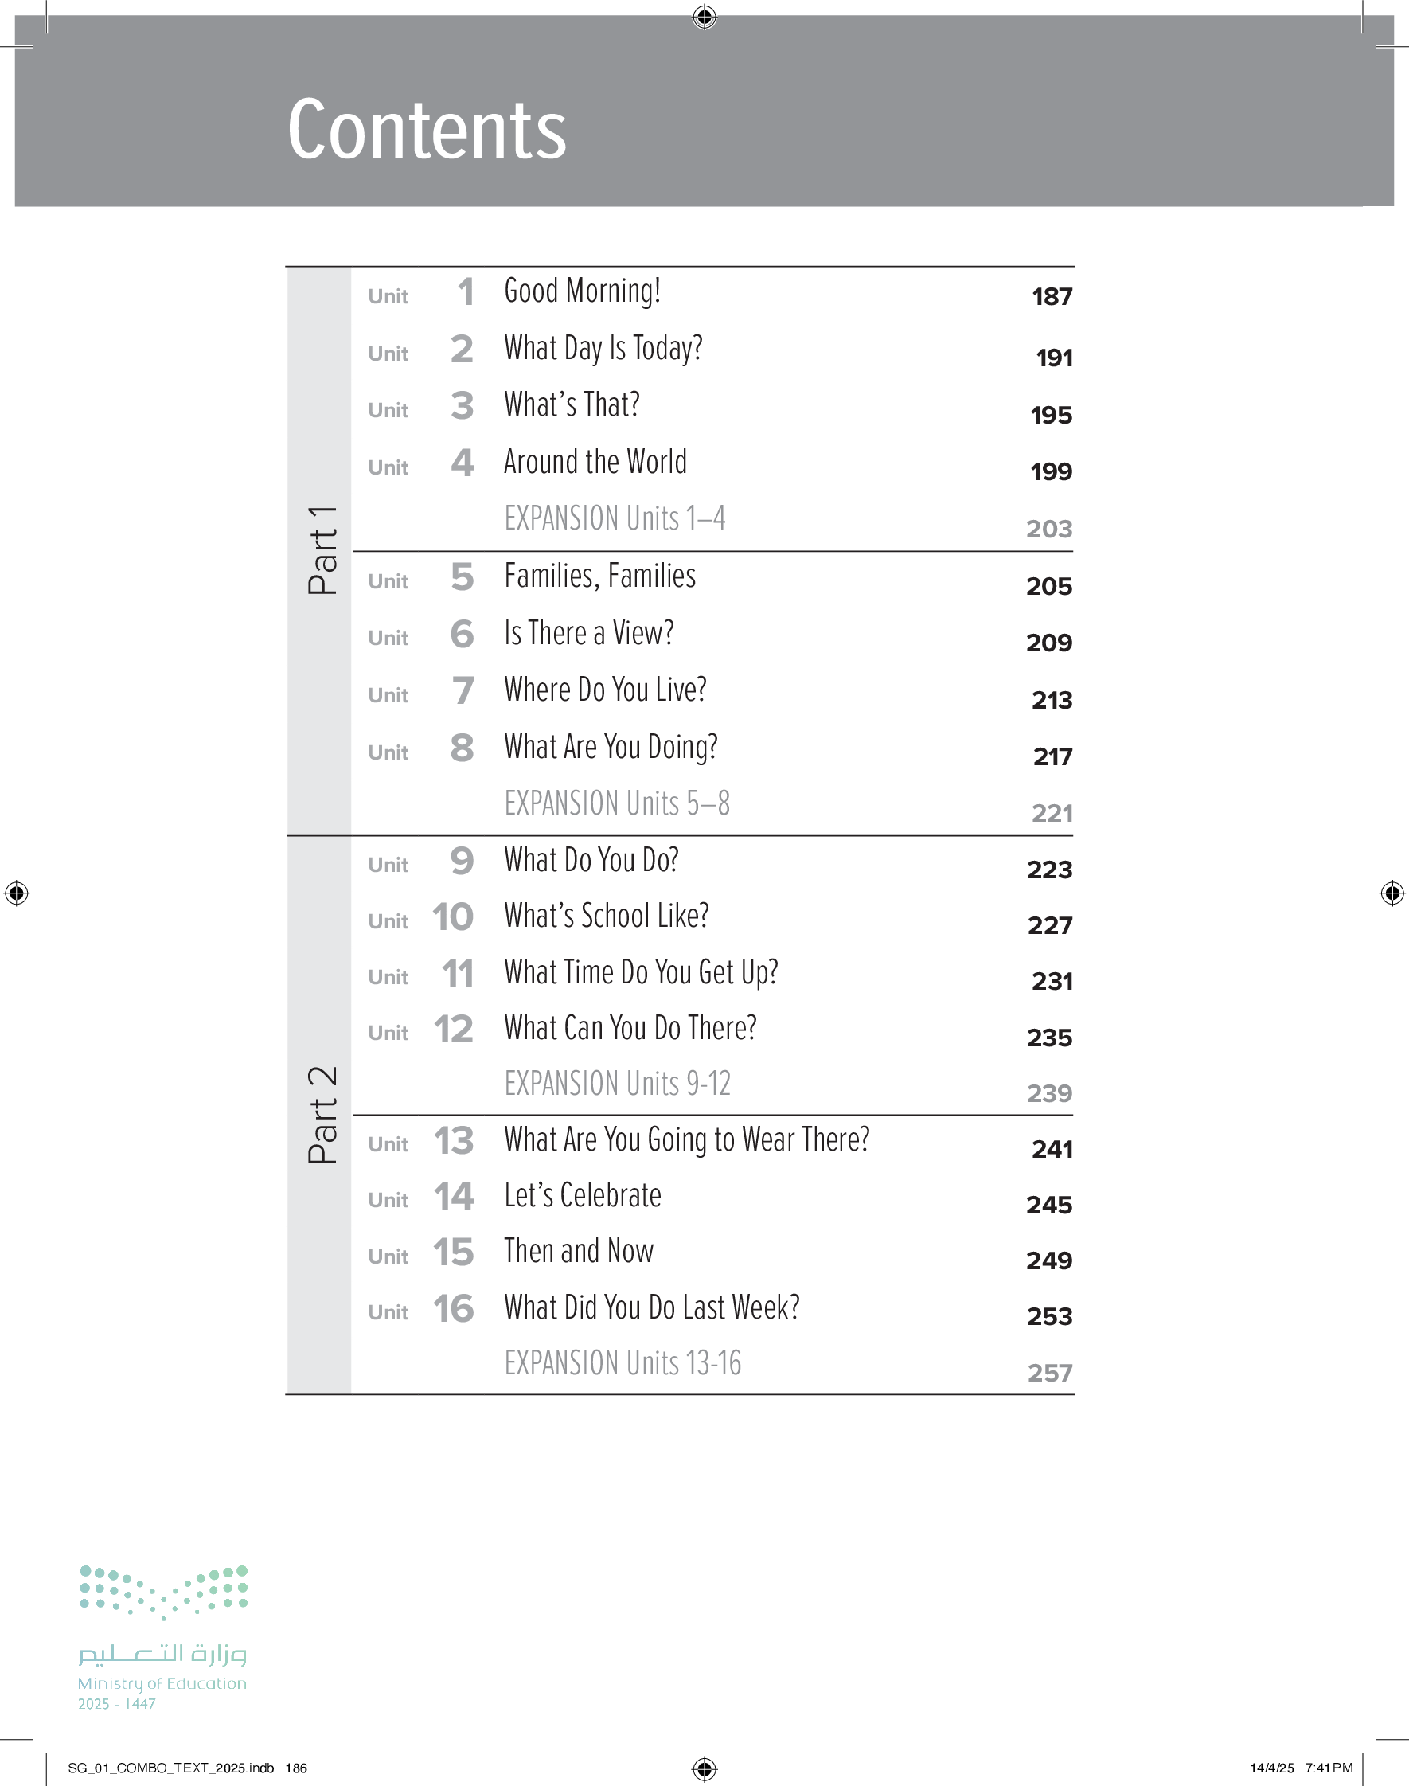Viewport: 1409px width, 1786px height.
Task: Click "Families, Families" unit title
Action: click(x=599, y=576)
